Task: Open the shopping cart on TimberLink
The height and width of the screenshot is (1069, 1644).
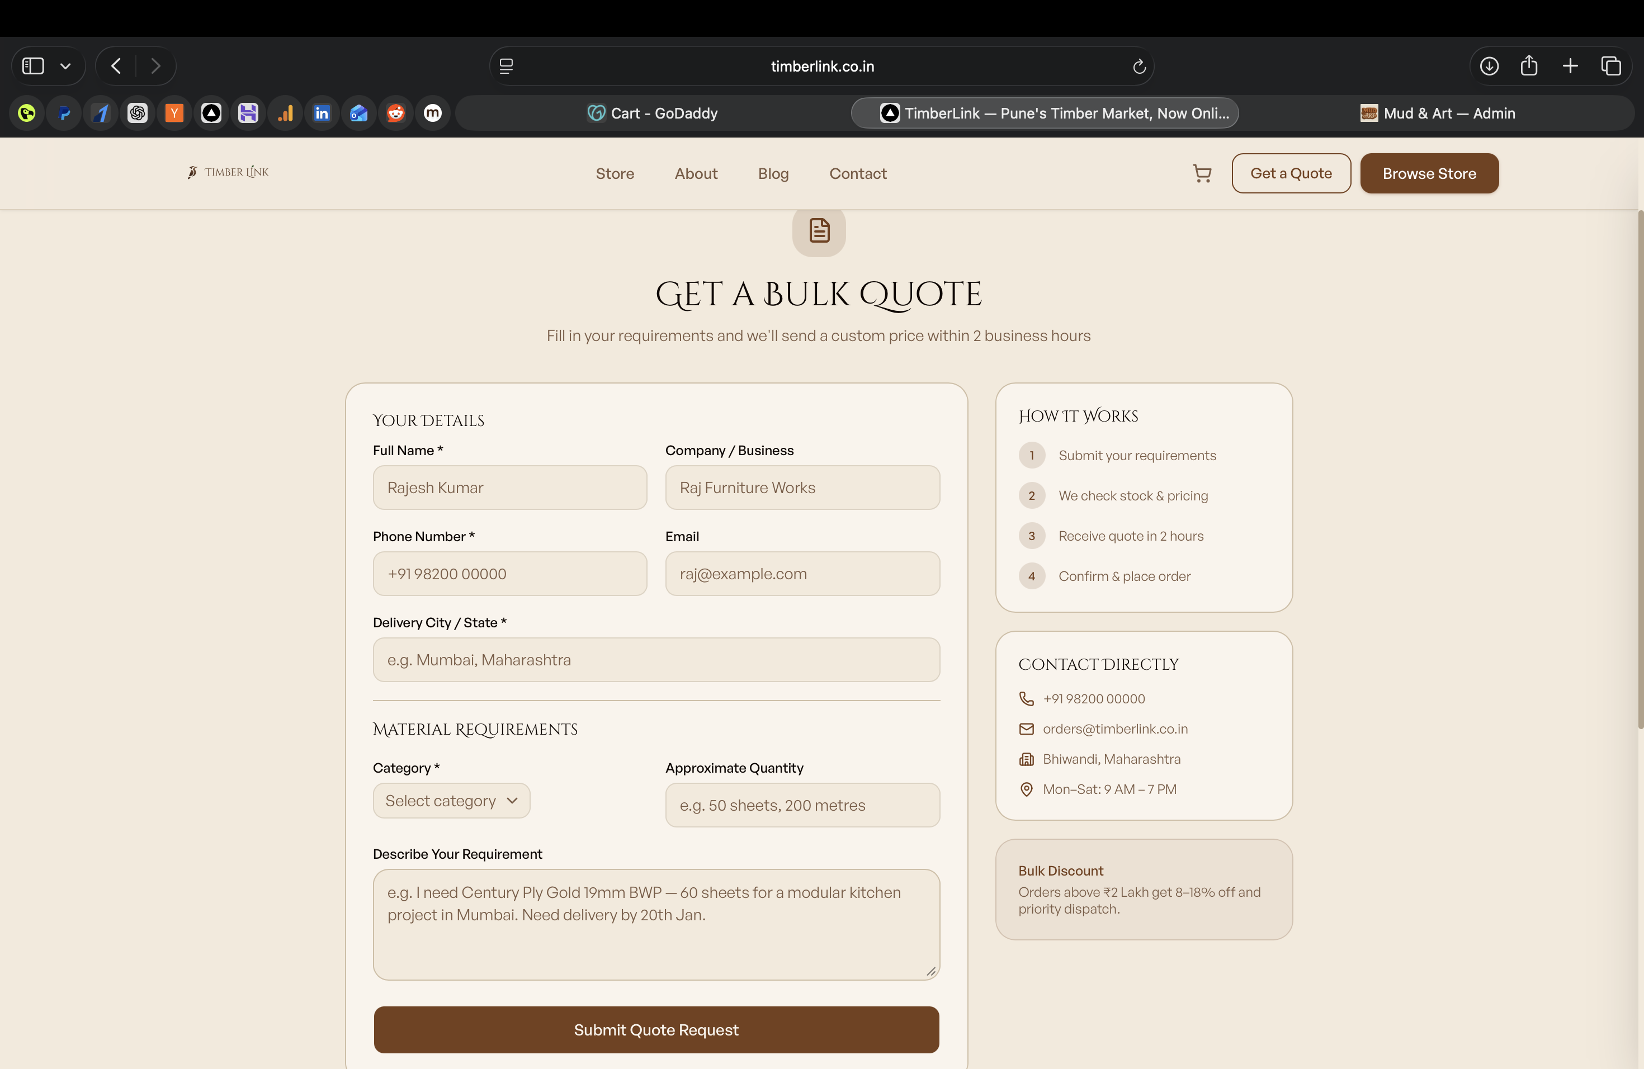Action: pos(1202,173)
